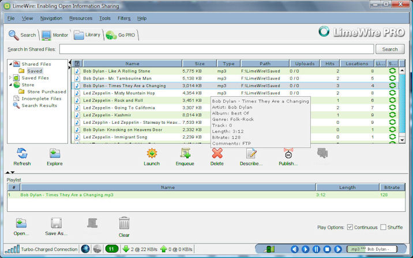413x258 pixels.
Task: Focus the Search In Shared Files field
Action: click(x=216, y=49)
